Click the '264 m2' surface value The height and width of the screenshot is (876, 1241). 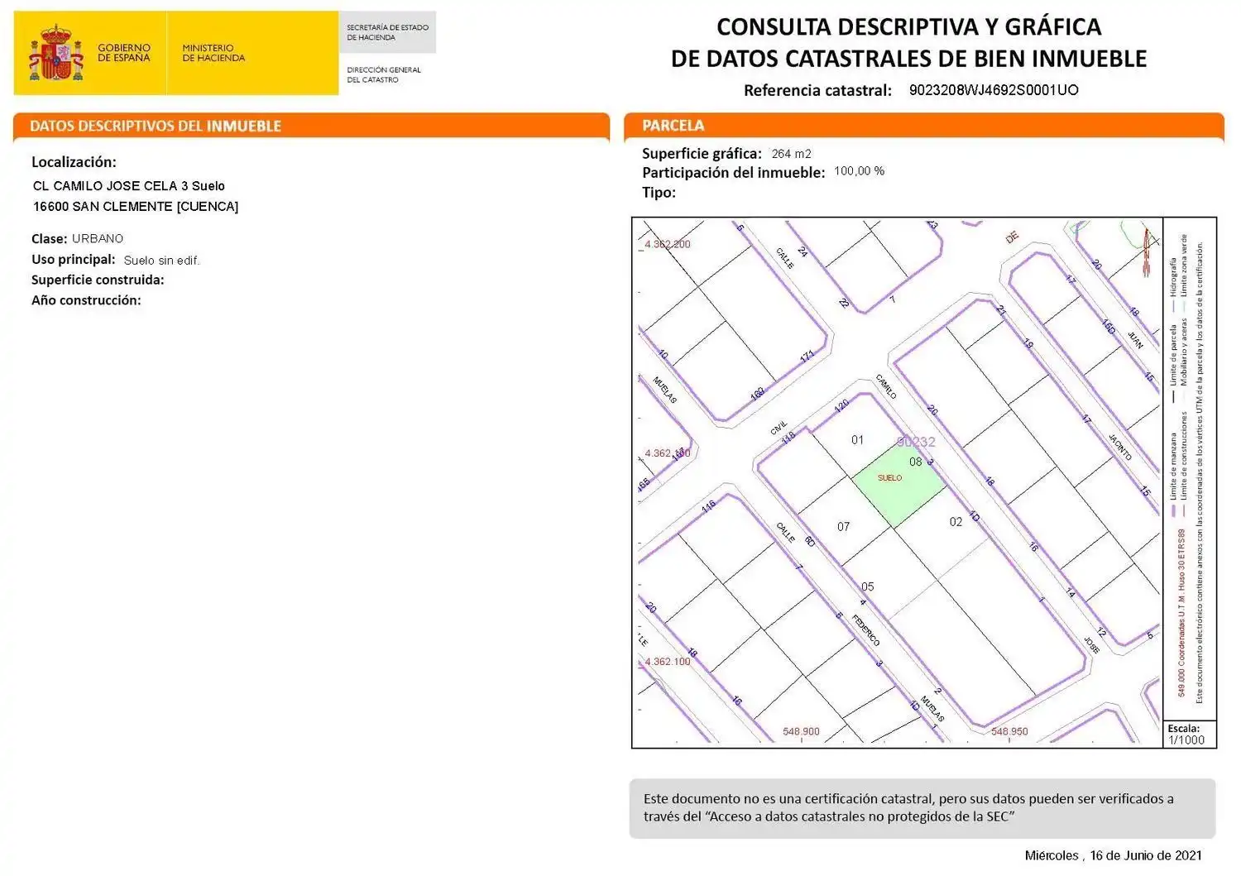coord(791,154)
